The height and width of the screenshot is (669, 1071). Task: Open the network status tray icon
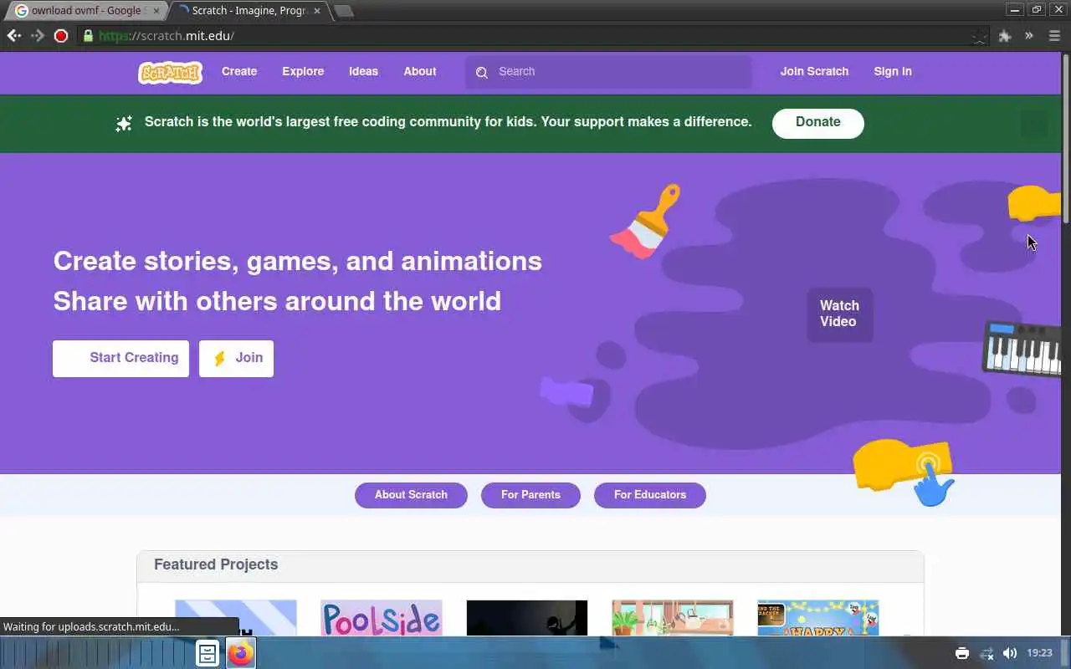pos(986,653)
